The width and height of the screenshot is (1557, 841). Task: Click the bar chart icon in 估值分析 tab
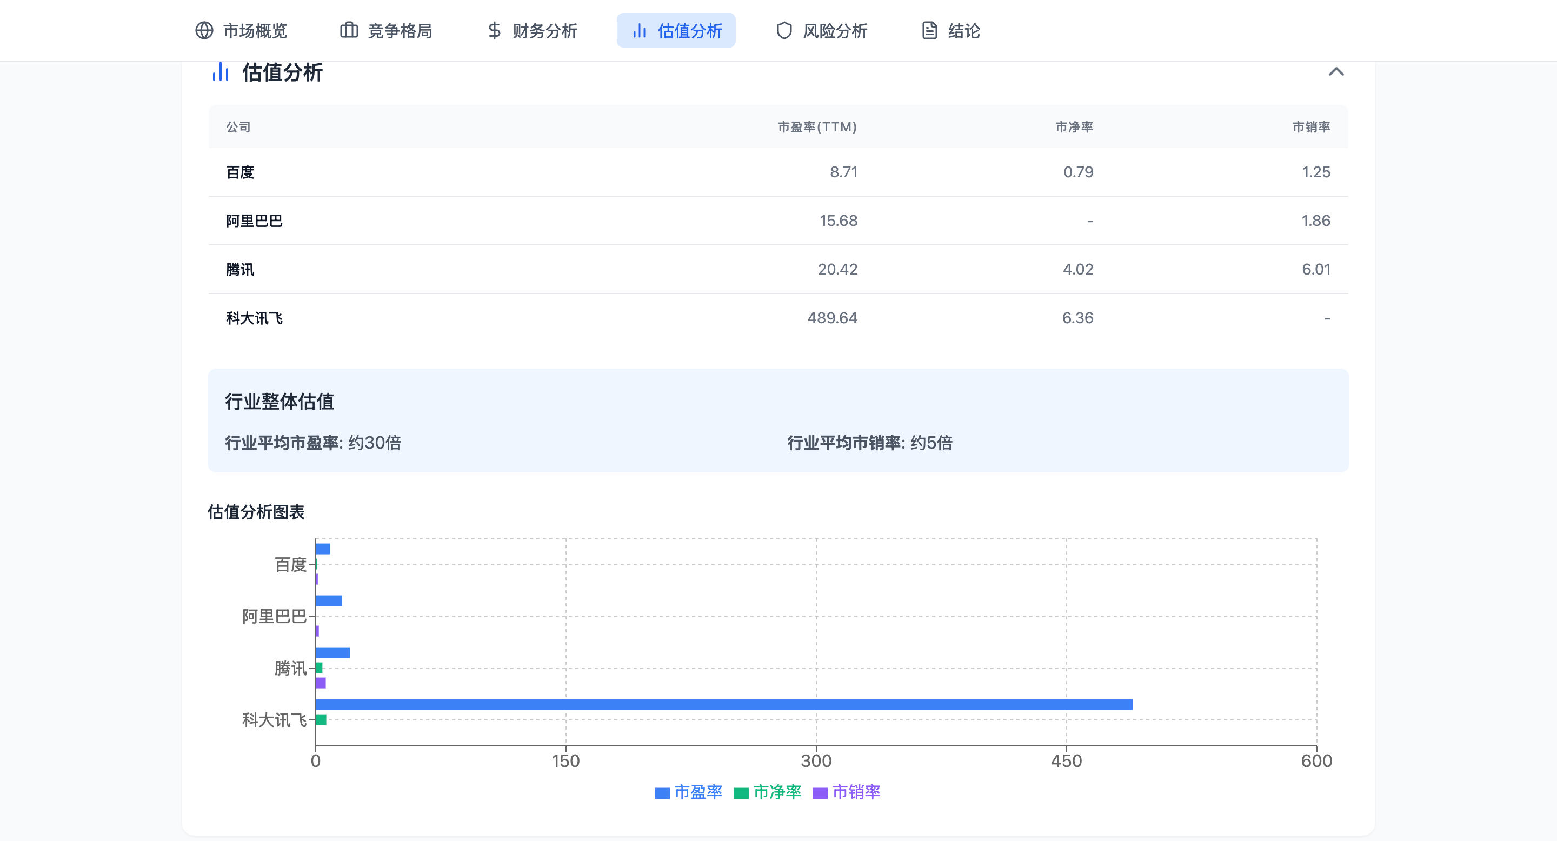click(640, 30)
